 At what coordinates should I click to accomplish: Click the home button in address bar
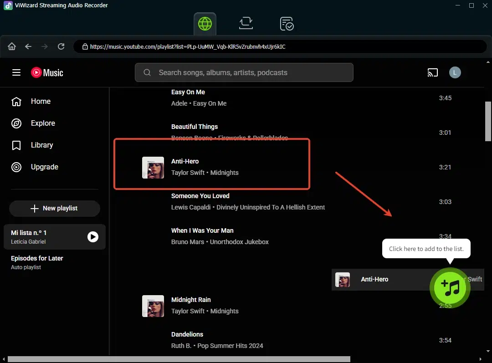pos(11,46)
